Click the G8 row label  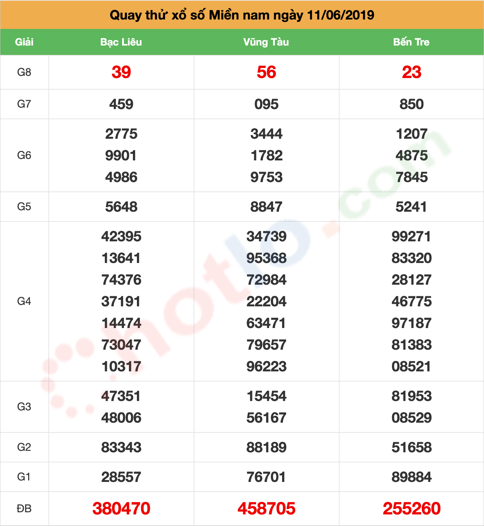pyautogui.click(x=24, y=72)
